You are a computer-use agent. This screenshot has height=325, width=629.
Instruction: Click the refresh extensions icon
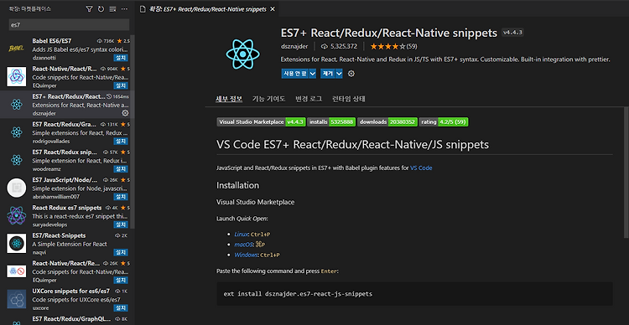101,9
